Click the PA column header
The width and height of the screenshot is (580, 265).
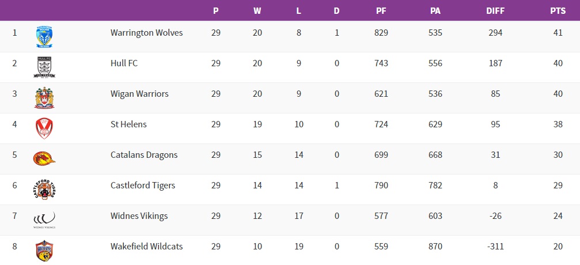pos(435,10)
